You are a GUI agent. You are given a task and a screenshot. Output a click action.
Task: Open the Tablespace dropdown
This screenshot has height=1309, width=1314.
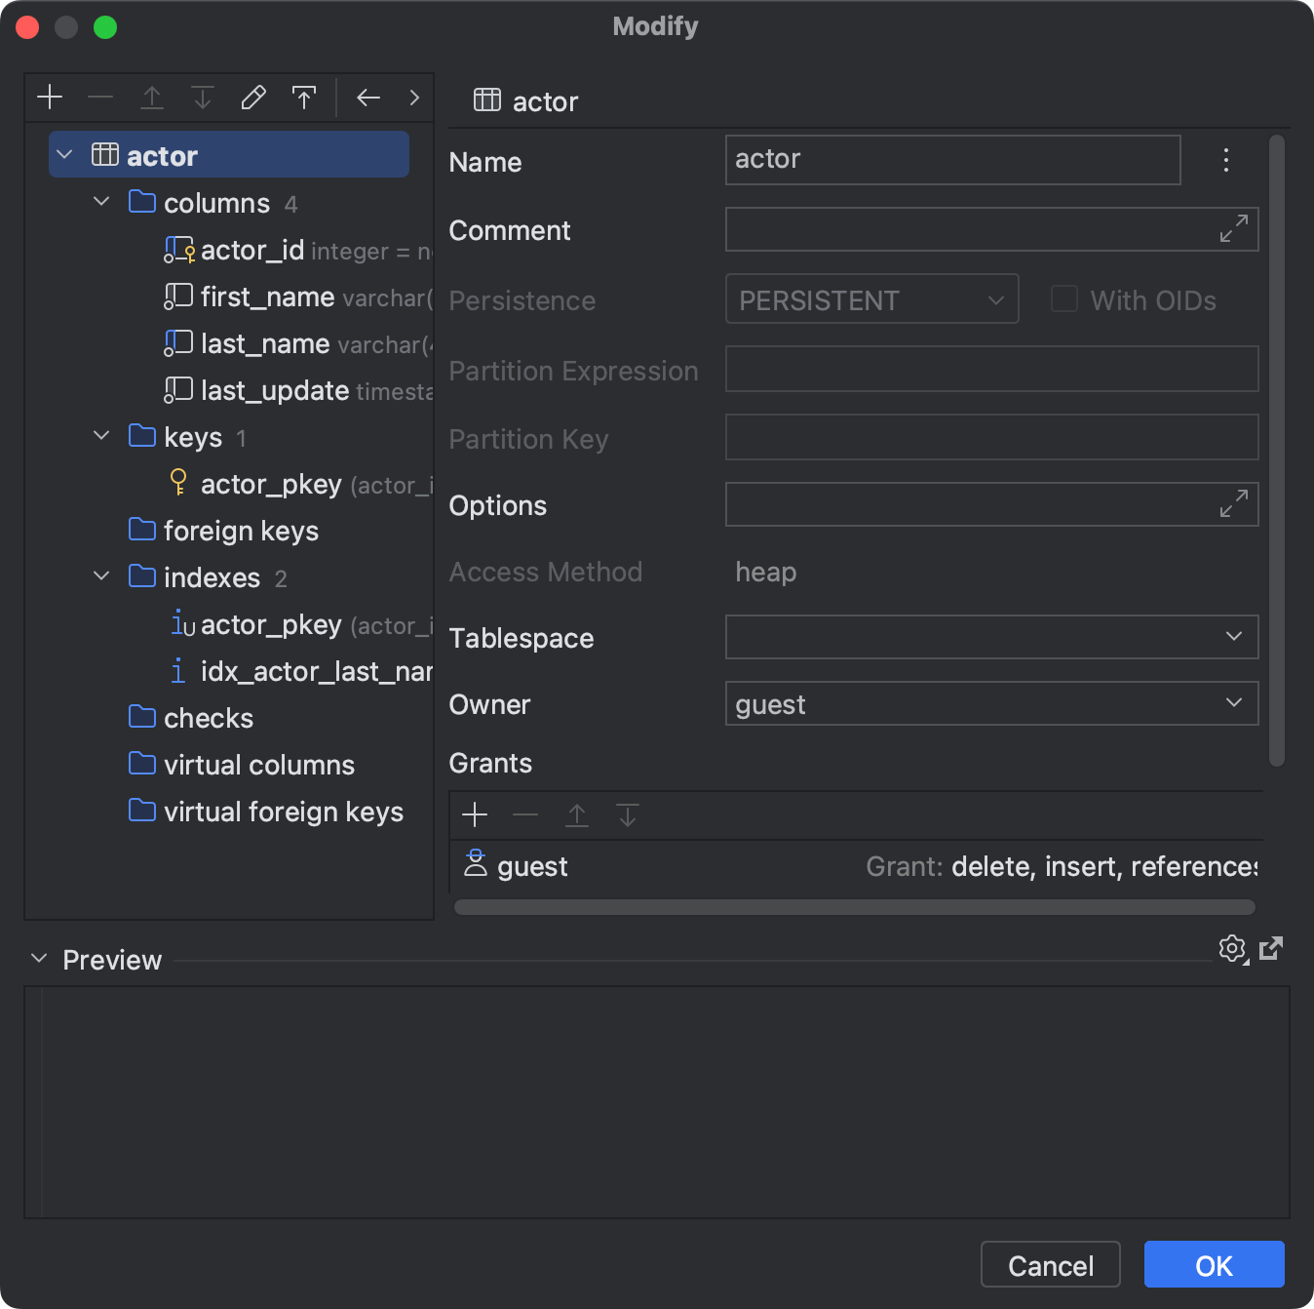pyautogui.click(x=1234, y=637)
